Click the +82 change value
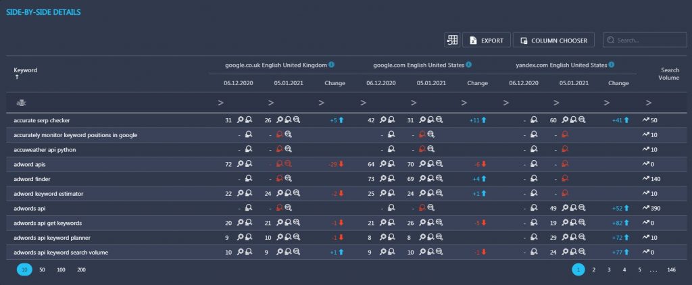This screenshot has height=285, width=692. pos(616,224)
